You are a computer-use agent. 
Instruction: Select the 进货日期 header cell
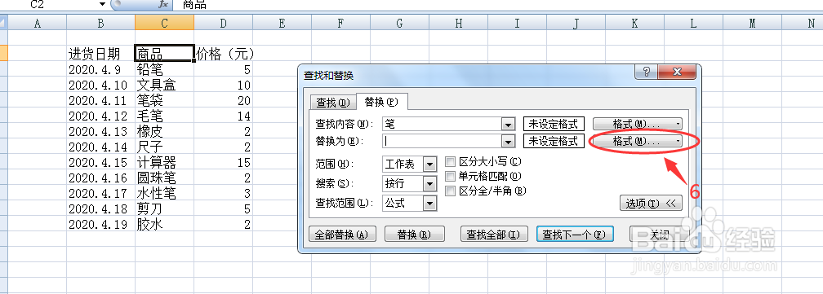100,54
